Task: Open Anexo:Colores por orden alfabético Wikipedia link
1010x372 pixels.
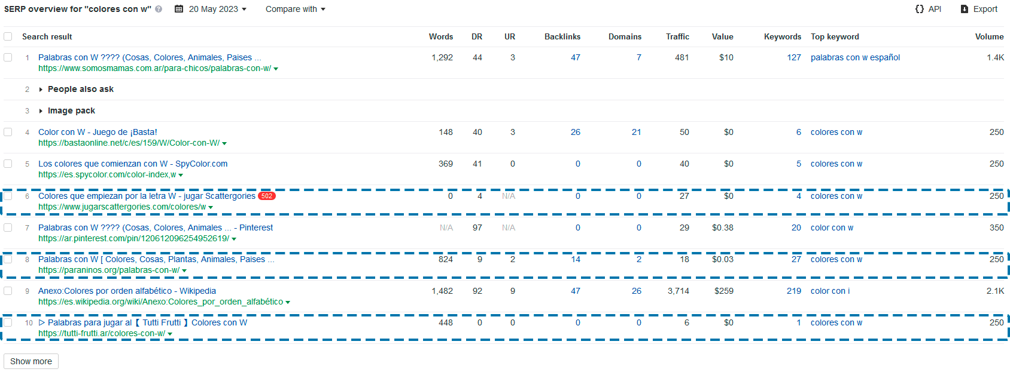Action: [x=127, y=291]
